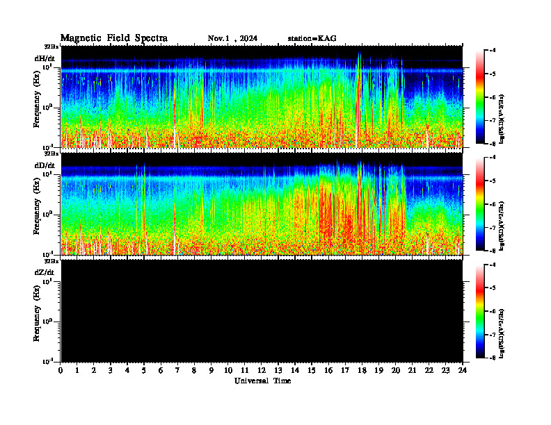Click hour 1 on the Universal Time axis
551x425 pixels.
pyautogui.click(x=77, y=371)
